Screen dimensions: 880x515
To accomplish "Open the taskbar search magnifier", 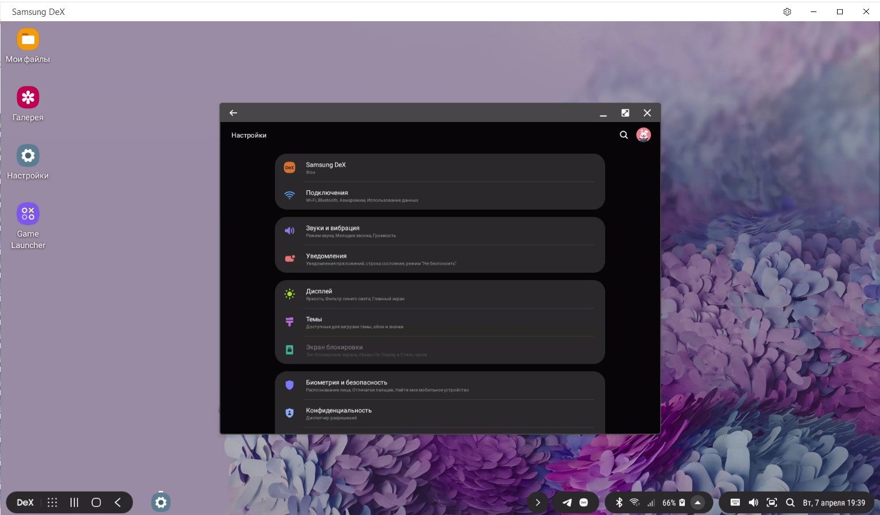I will click(x=790, y=502).
